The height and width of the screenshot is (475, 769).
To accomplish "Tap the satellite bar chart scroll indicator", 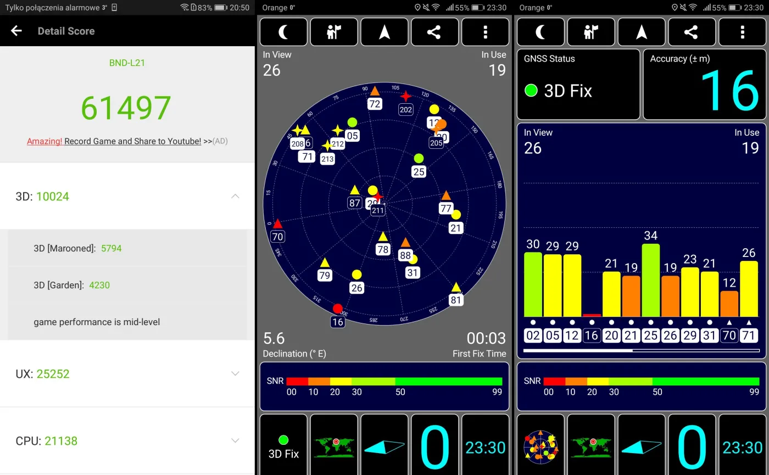I will click(x=642, y=350).
